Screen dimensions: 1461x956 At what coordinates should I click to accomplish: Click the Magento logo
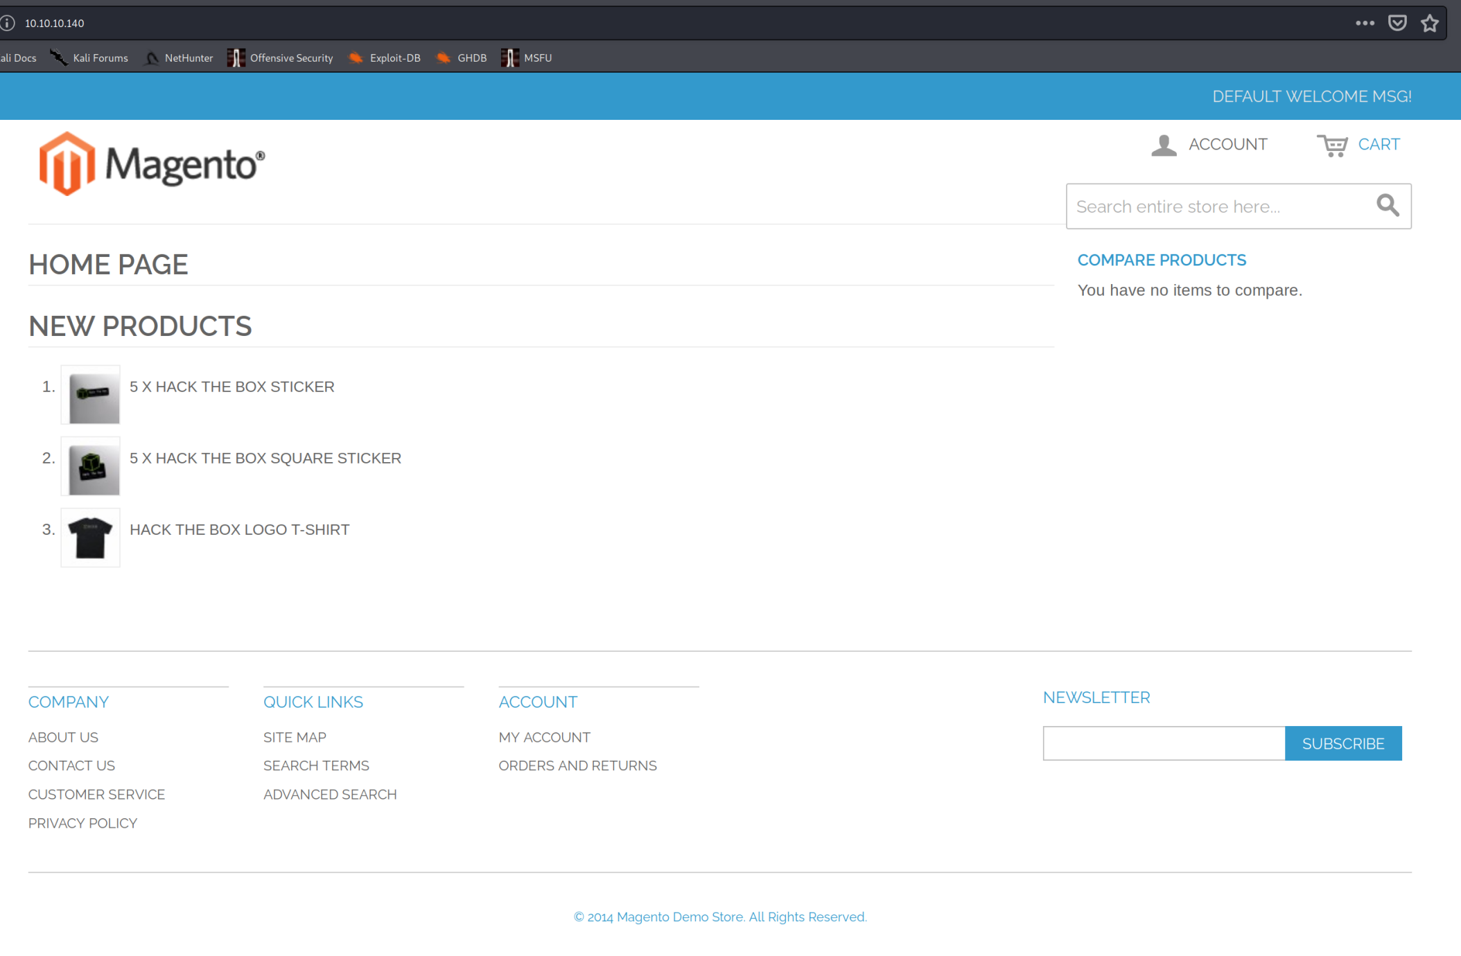point(152,164)
